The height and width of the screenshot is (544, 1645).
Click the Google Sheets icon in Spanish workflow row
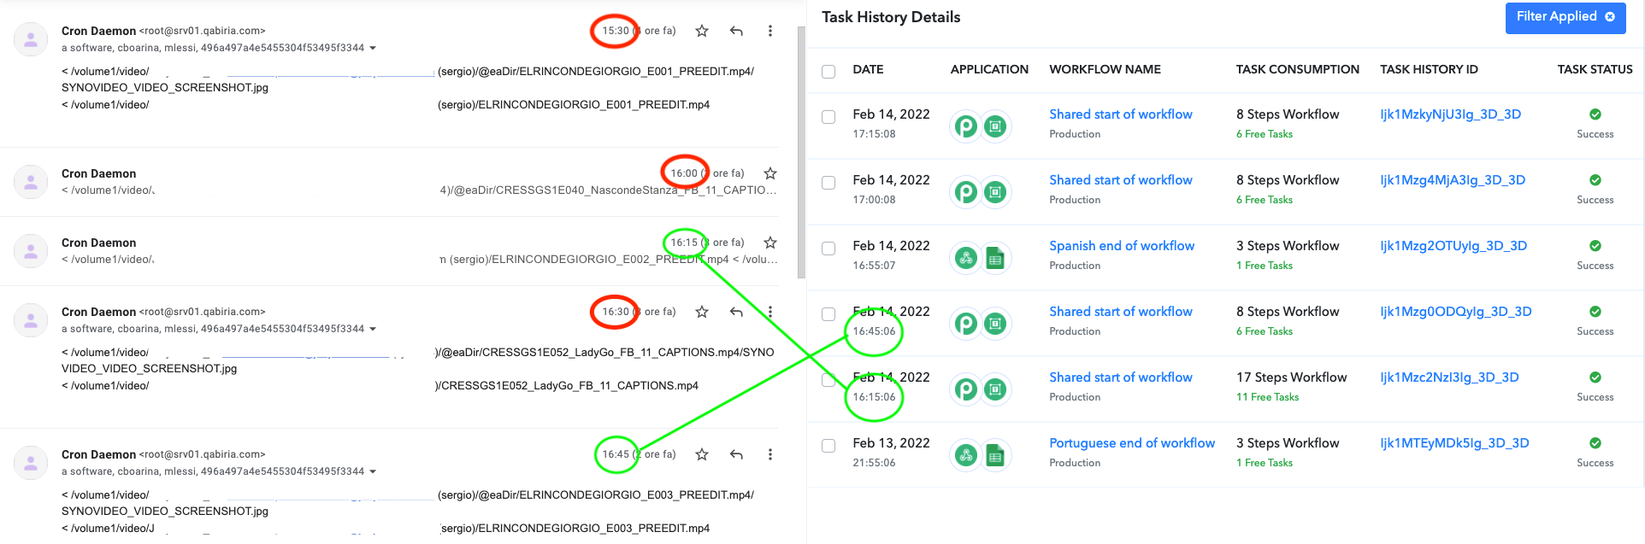coord(995,258)
